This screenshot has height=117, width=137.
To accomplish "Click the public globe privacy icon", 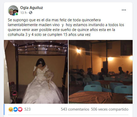I will tap(31, 13).
